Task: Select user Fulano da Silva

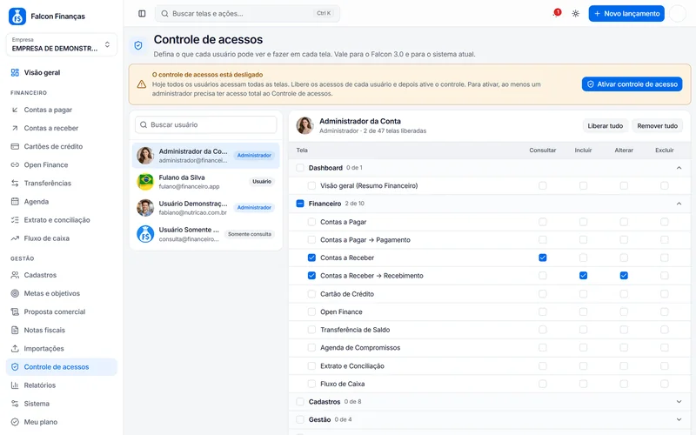Action: (206, 182)
